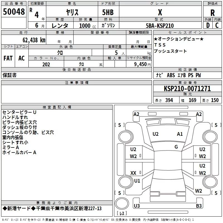Click the プッシュスタート sales point

pyautogui.click(x=170, y=51)
